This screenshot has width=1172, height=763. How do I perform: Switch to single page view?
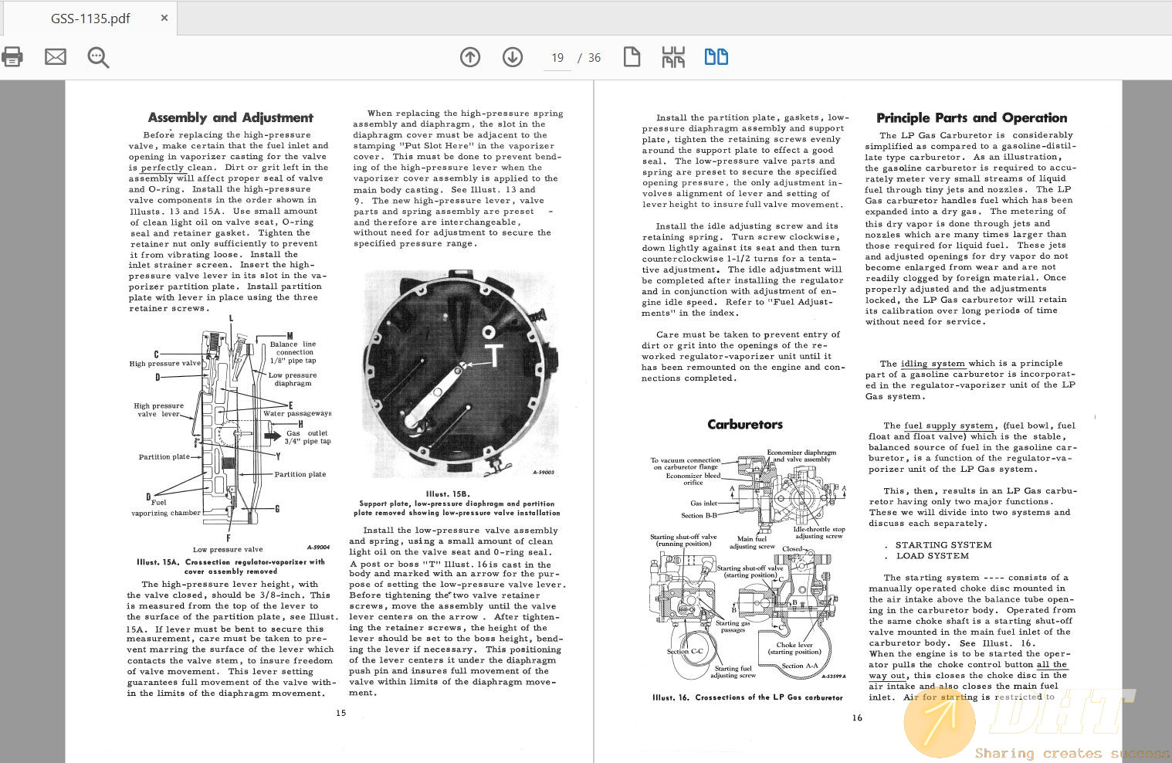pos(632,57)
